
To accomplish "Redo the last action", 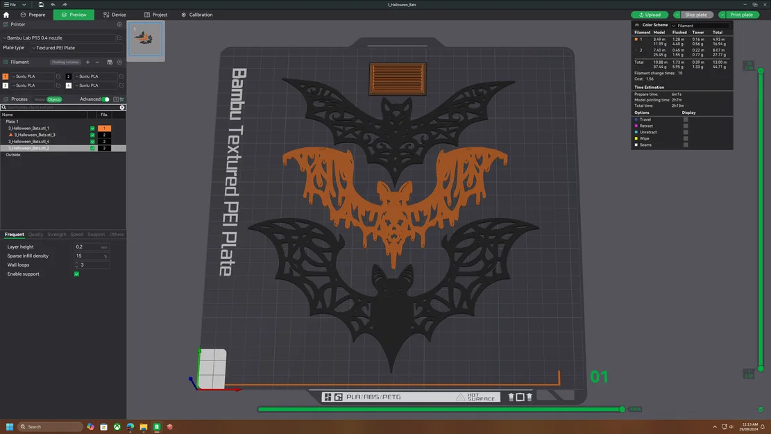I will click(65, 4).
